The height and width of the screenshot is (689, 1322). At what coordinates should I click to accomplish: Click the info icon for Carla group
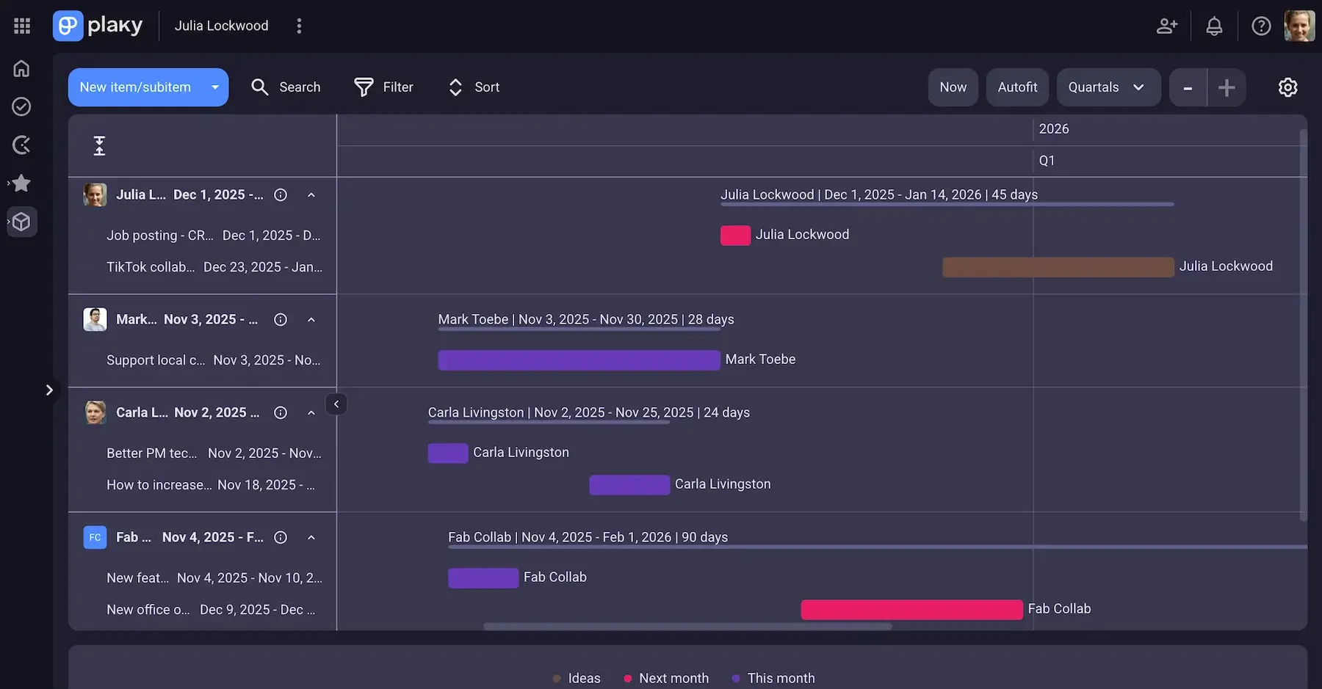[x=281, y=413]
